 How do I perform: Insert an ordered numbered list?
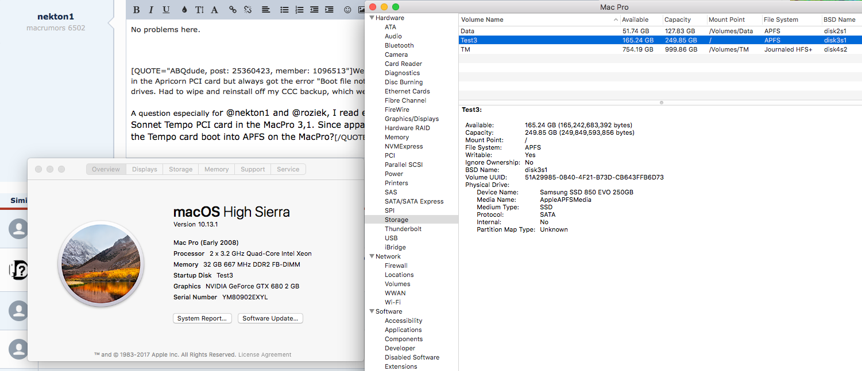tap(299, 10)
